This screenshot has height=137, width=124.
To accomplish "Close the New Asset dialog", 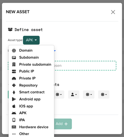I will point(113,12).
